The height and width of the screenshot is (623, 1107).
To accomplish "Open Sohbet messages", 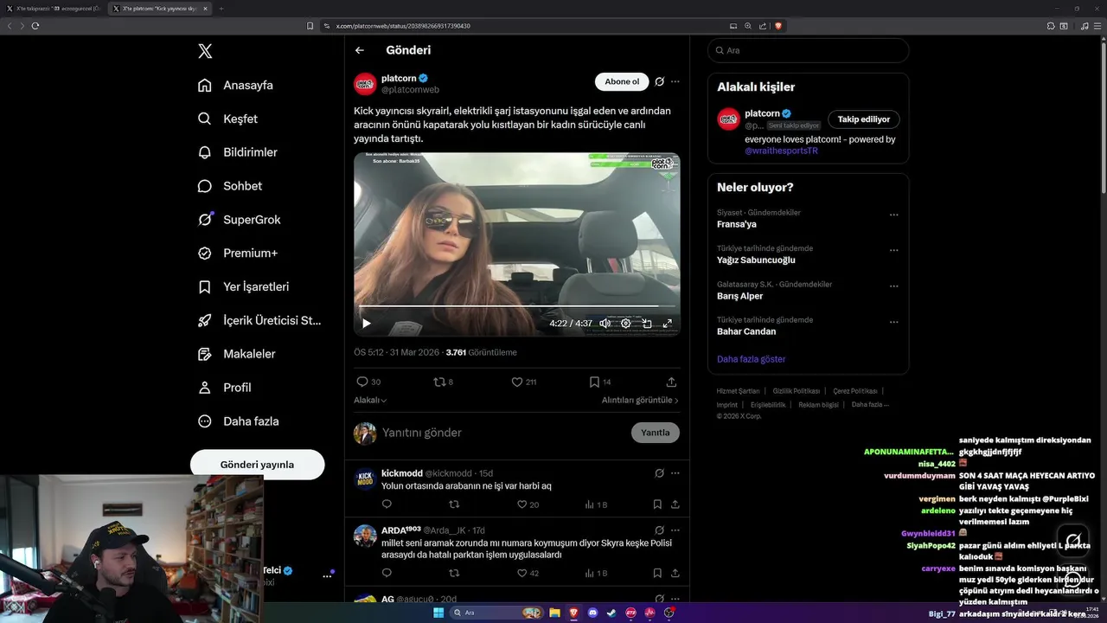I will [x=230, y=186].
